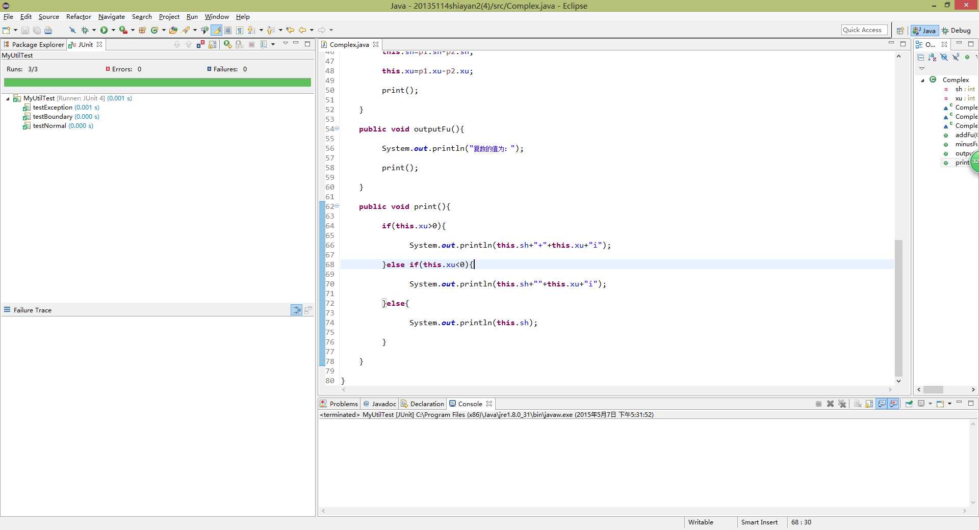Toggle Scroll Lock in JUnit view

coord(213,44)
